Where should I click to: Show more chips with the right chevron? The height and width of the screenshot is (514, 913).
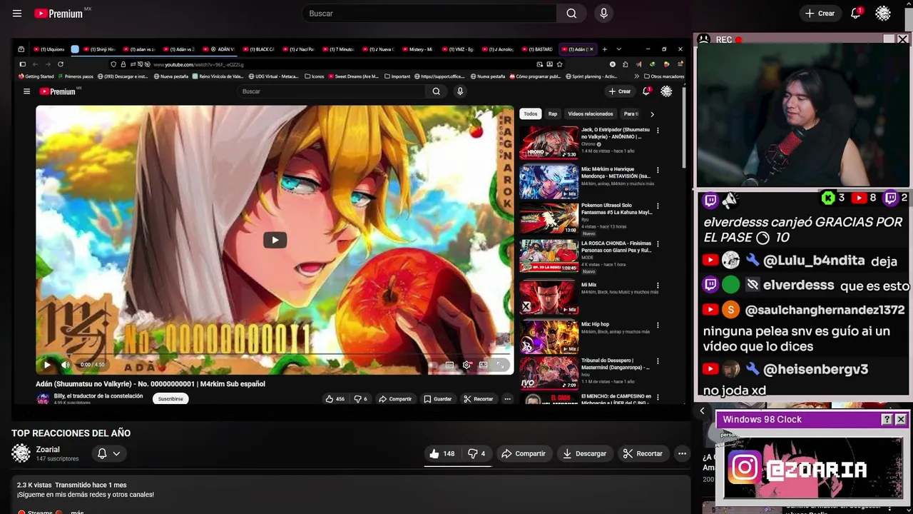point(652,114)
